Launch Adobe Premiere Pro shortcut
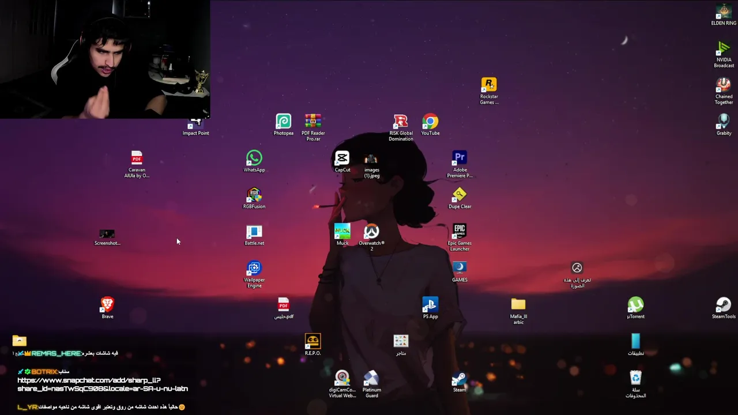Image resolution: width=738 pixels, height=415 pixels. coord(460,164)
